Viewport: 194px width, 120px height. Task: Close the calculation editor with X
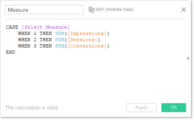(183, 10)
